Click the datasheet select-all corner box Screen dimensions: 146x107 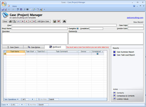coord(5,52)
